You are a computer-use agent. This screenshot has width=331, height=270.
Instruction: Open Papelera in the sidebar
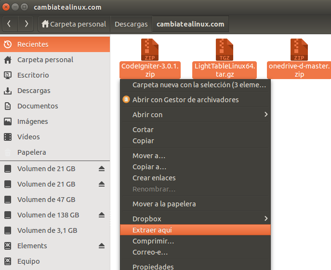point(55,152)
